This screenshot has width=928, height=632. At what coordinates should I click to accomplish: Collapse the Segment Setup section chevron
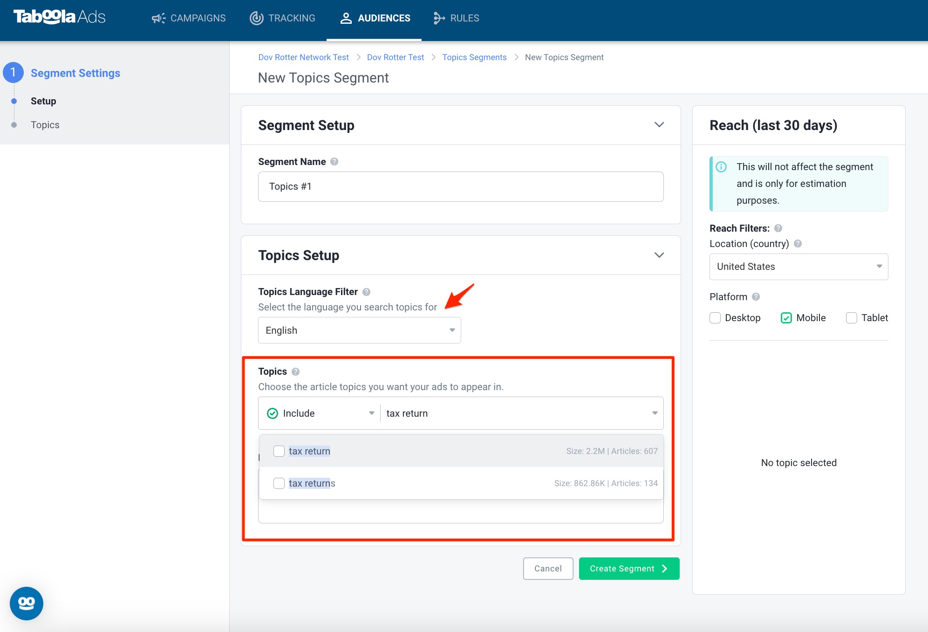pyautogui.click(x=659, y=125)
